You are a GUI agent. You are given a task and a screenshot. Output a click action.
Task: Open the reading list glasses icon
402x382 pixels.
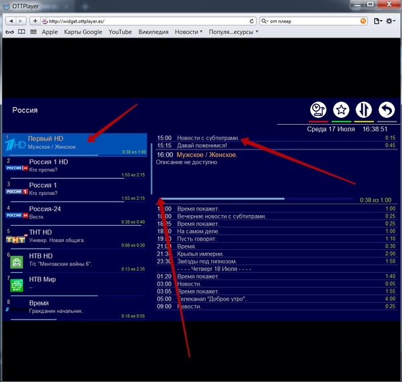point(10,32)
